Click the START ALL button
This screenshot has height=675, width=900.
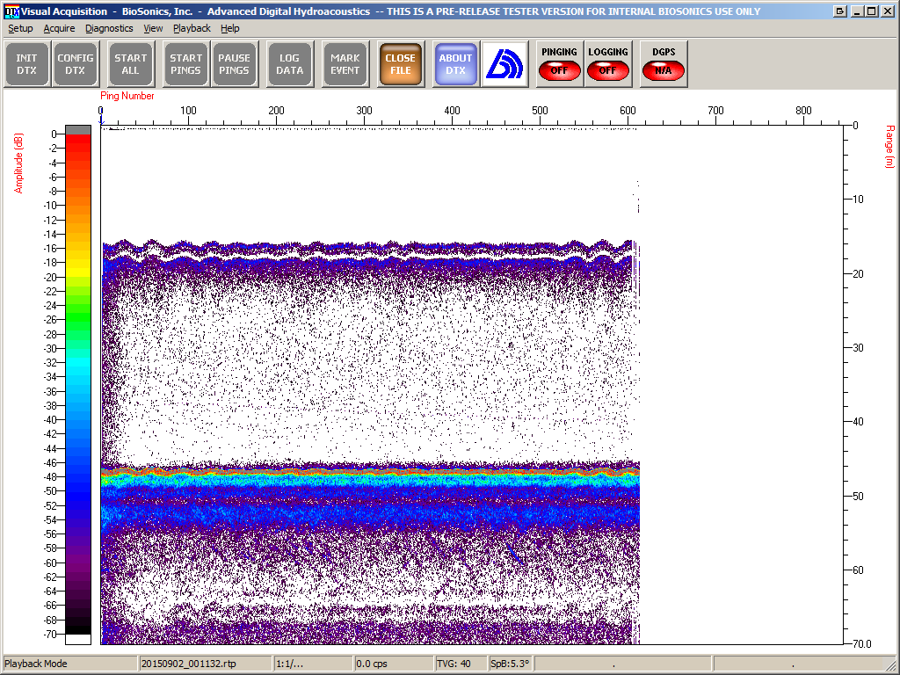tap(130, 64)
